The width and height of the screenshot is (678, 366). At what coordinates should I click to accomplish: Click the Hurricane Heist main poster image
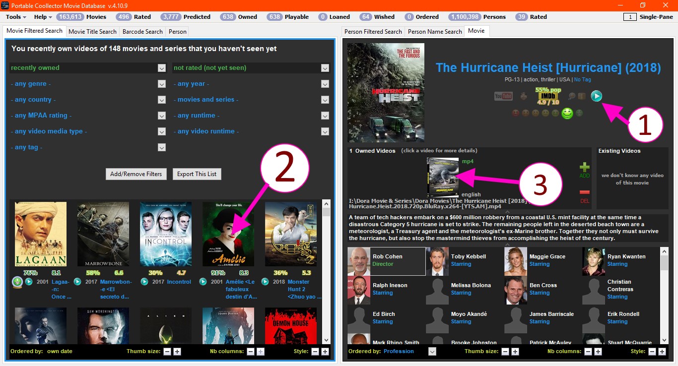tap(386, 92)
